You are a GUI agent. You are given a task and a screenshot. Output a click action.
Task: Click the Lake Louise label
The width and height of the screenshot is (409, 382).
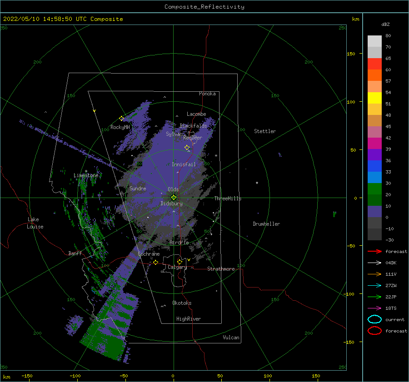(x=35, y=223)
